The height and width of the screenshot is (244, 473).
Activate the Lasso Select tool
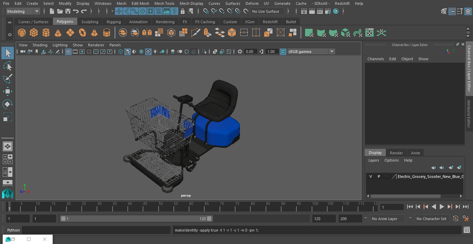(7, 66)
